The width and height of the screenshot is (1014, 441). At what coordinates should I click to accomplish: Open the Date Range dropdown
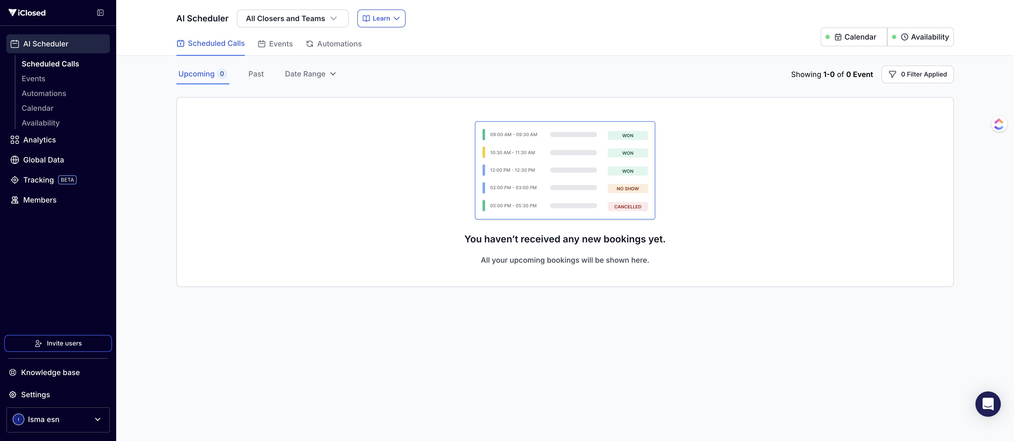(x=310, y=74)
